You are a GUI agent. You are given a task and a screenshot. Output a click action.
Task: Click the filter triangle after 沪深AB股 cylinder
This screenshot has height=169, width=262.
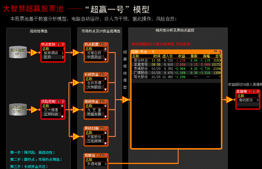34,110
